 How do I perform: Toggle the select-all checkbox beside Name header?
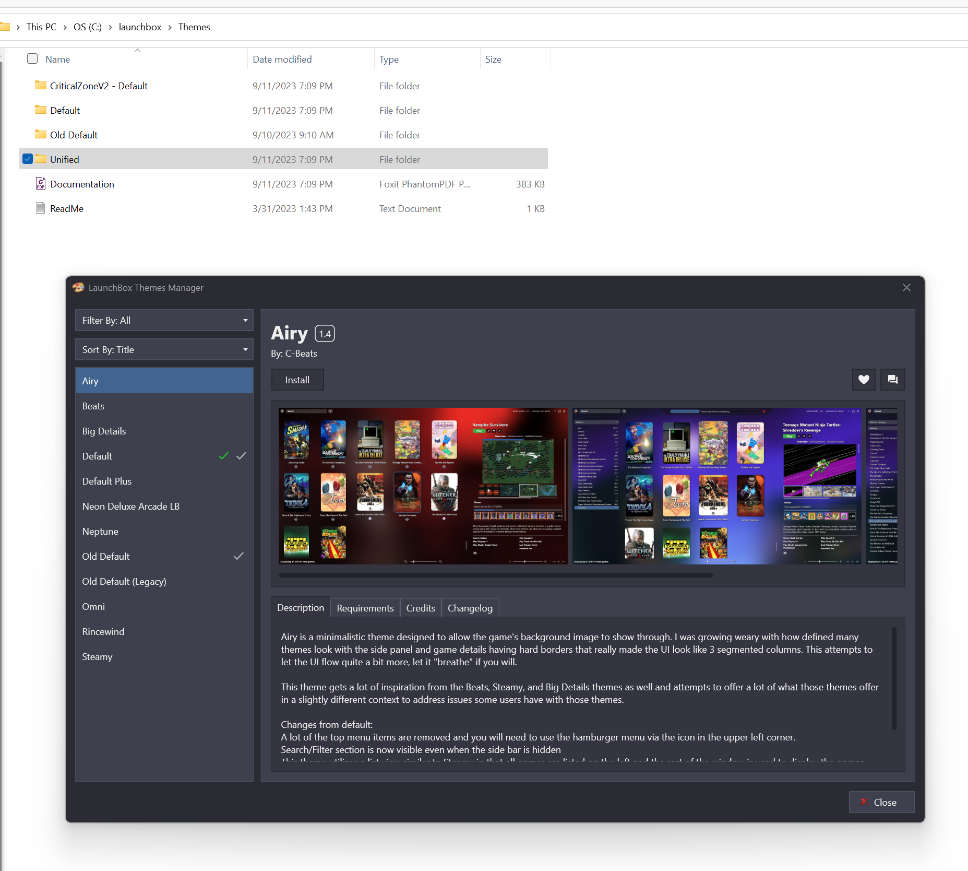(32, 58)
